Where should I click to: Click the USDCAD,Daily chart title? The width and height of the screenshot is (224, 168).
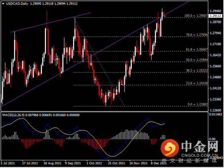tap(17, 4)
